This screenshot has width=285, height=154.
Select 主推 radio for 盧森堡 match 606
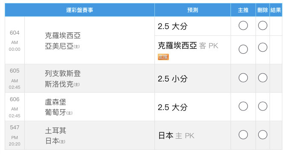[x=243, y=106]
